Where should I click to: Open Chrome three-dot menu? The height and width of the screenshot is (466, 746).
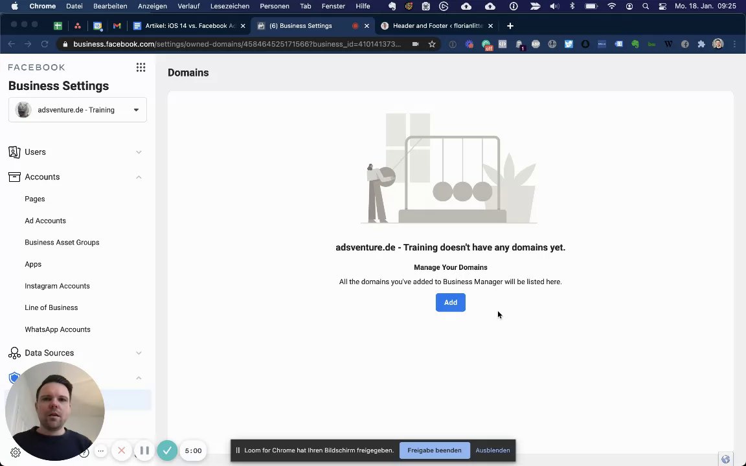[734, 44]
